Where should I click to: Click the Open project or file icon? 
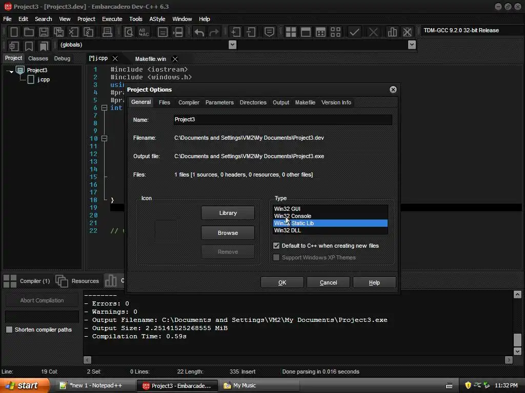[29, 32]
